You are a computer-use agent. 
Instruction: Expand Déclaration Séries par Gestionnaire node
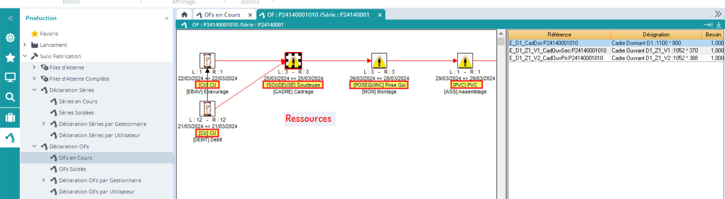43,124
